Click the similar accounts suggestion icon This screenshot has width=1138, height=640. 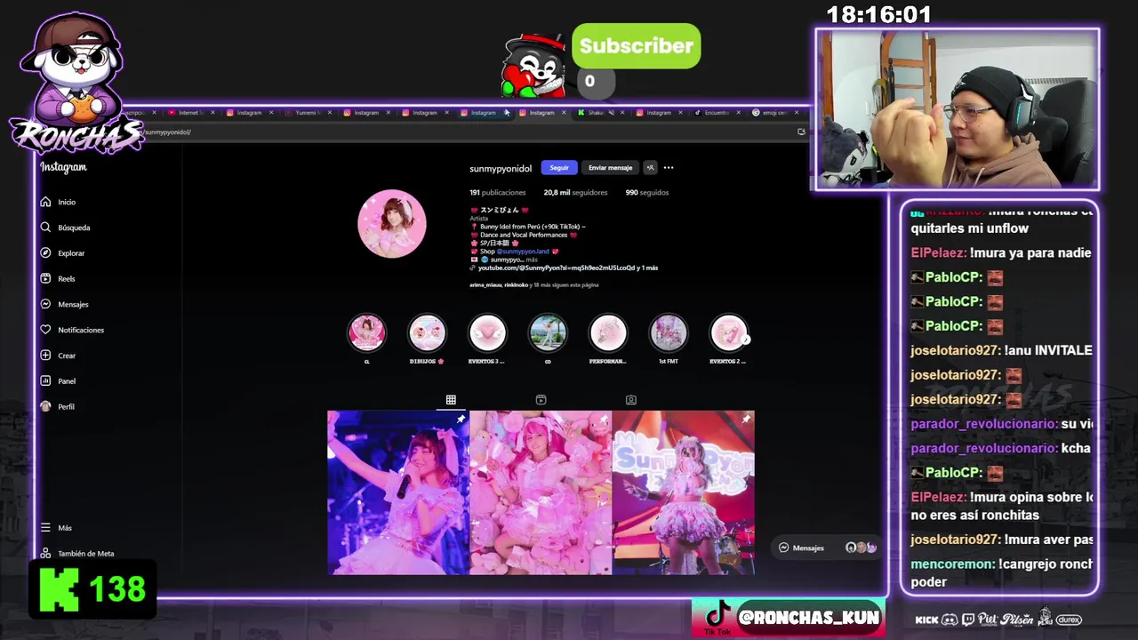point(650,167)
